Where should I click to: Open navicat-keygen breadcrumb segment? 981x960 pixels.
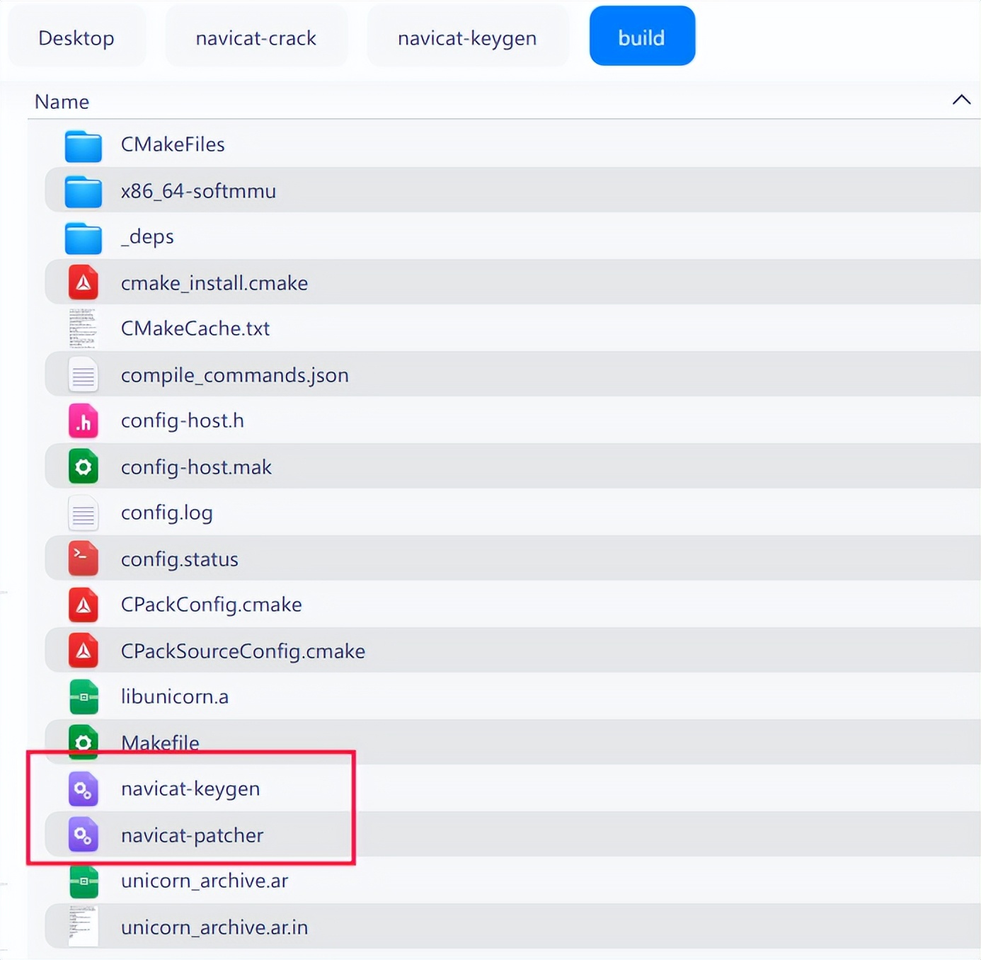467,38
